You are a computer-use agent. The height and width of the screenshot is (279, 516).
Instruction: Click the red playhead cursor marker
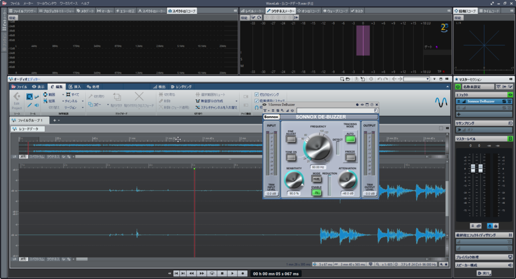pos(194,169)
